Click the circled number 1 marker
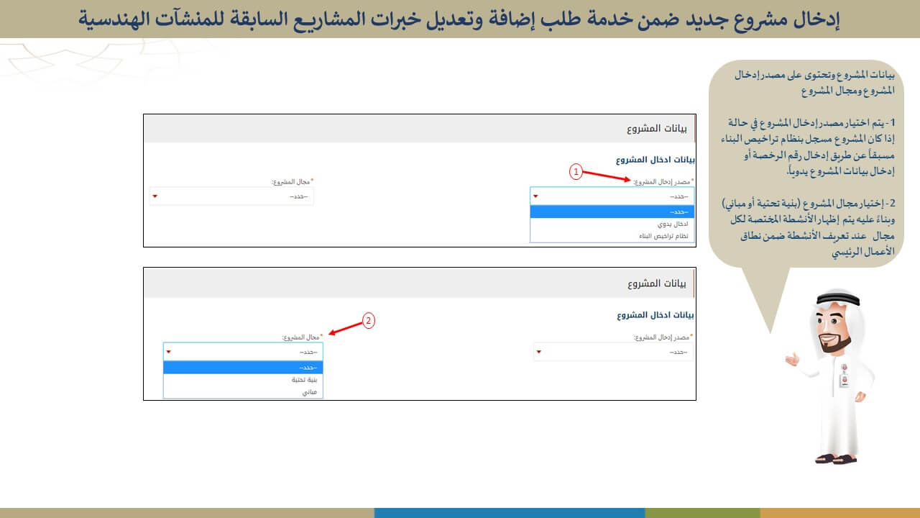 [x=576, y=171]
